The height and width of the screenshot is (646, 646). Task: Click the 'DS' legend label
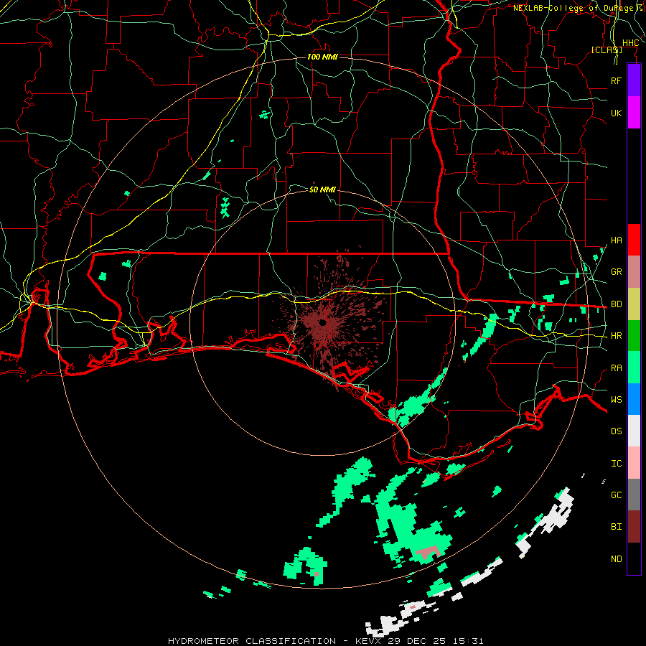(616, 431)
